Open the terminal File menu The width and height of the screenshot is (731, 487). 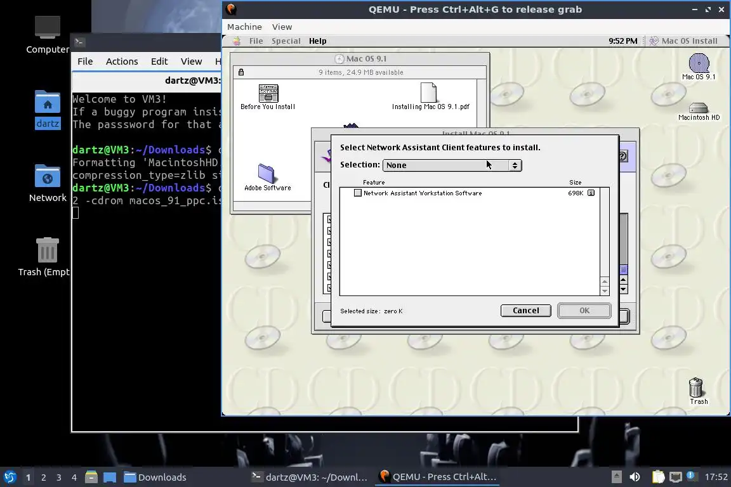pos(85,61)
